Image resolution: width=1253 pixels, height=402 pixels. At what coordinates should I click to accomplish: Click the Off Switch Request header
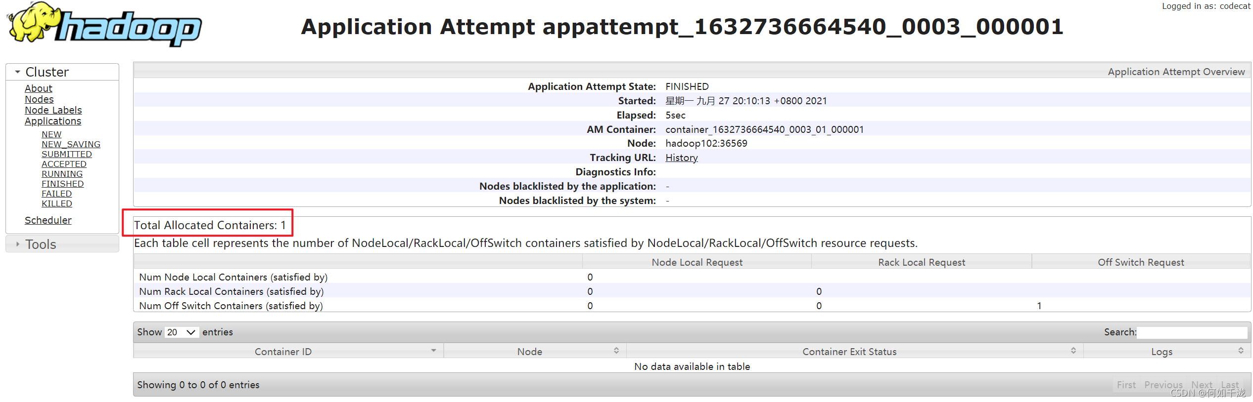coord(1141,262)
